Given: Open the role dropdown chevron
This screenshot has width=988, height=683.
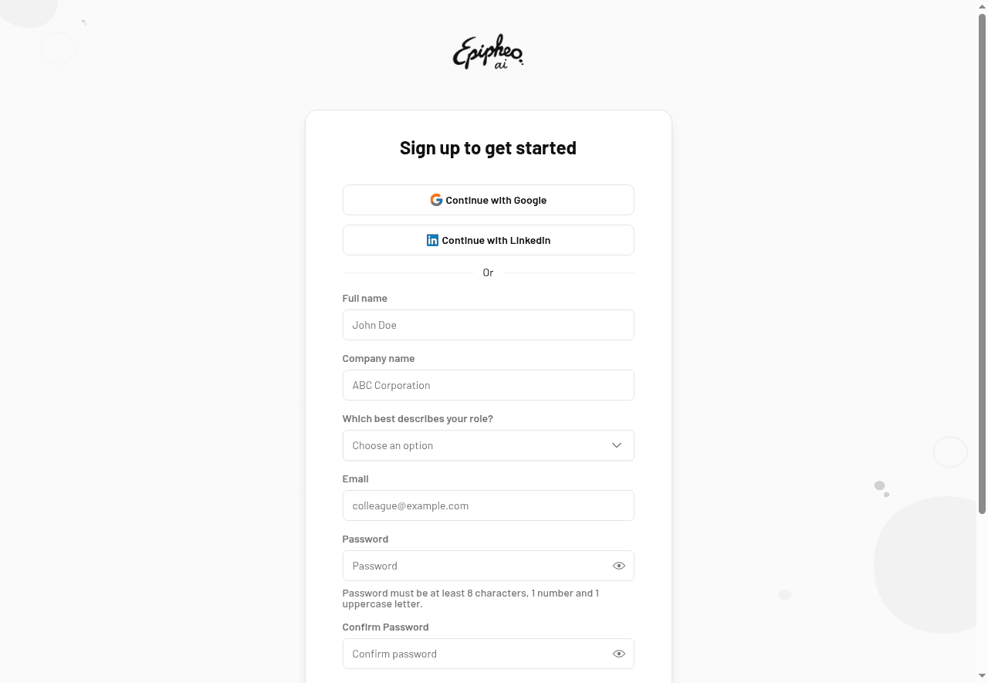Looking at the screenshot, I should pos(617,445).
